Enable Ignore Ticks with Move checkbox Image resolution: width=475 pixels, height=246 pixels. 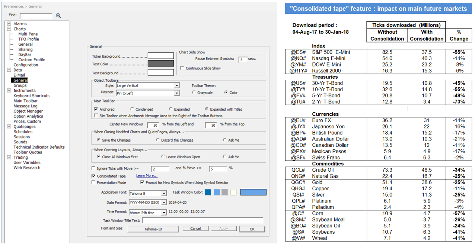pos(93,168)
